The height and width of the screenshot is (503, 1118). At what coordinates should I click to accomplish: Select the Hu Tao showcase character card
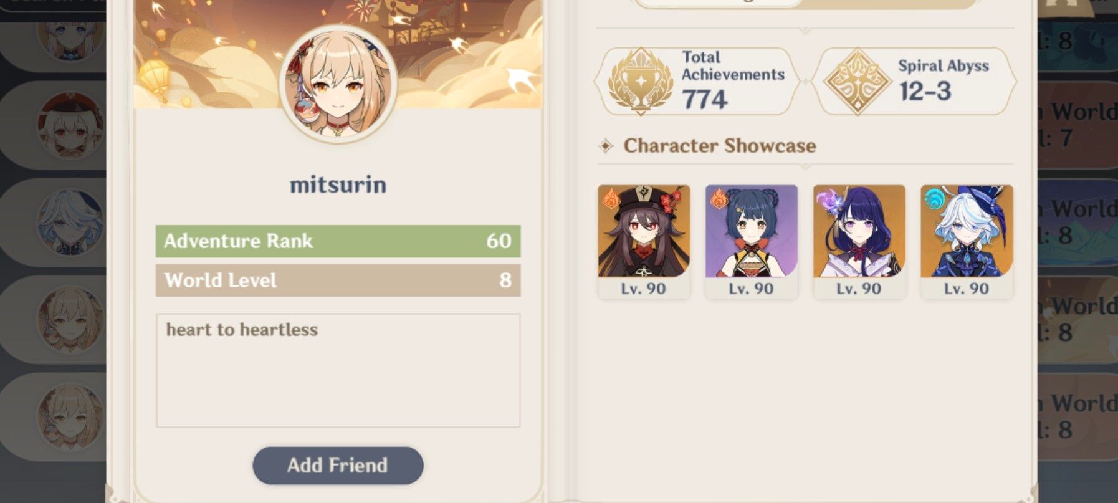tap(644, 241)
